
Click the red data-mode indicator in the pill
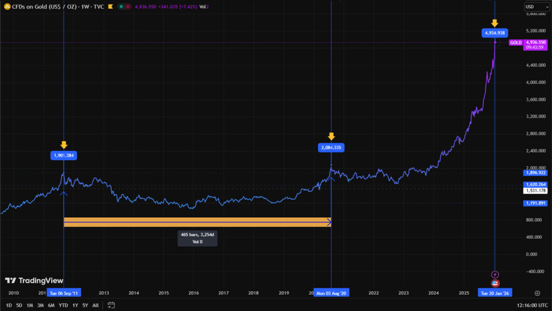(128, 6)
